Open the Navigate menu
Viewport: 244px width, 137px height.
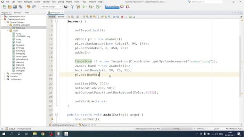[28, 2]
